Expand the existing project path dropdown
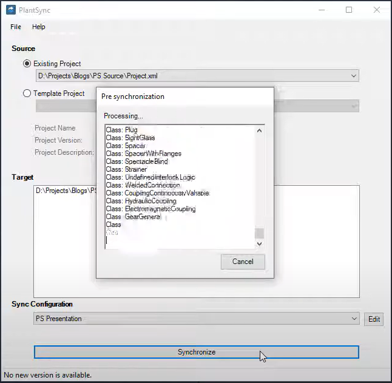This screenshot has height=383, width=392. coord(354,76)
